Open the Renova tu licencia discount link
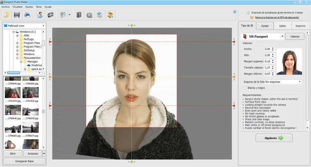311x167 pixels. [x=277, y=18]
